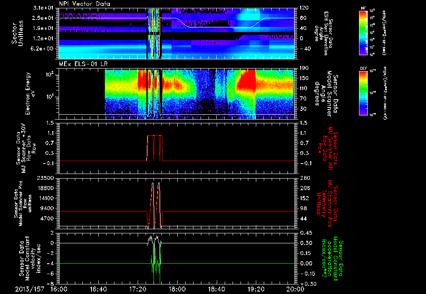Image resolution: width=426 pixels, height=294 pixels.
Task: Click the 18800 scanner position tick label
Action: 46,188
